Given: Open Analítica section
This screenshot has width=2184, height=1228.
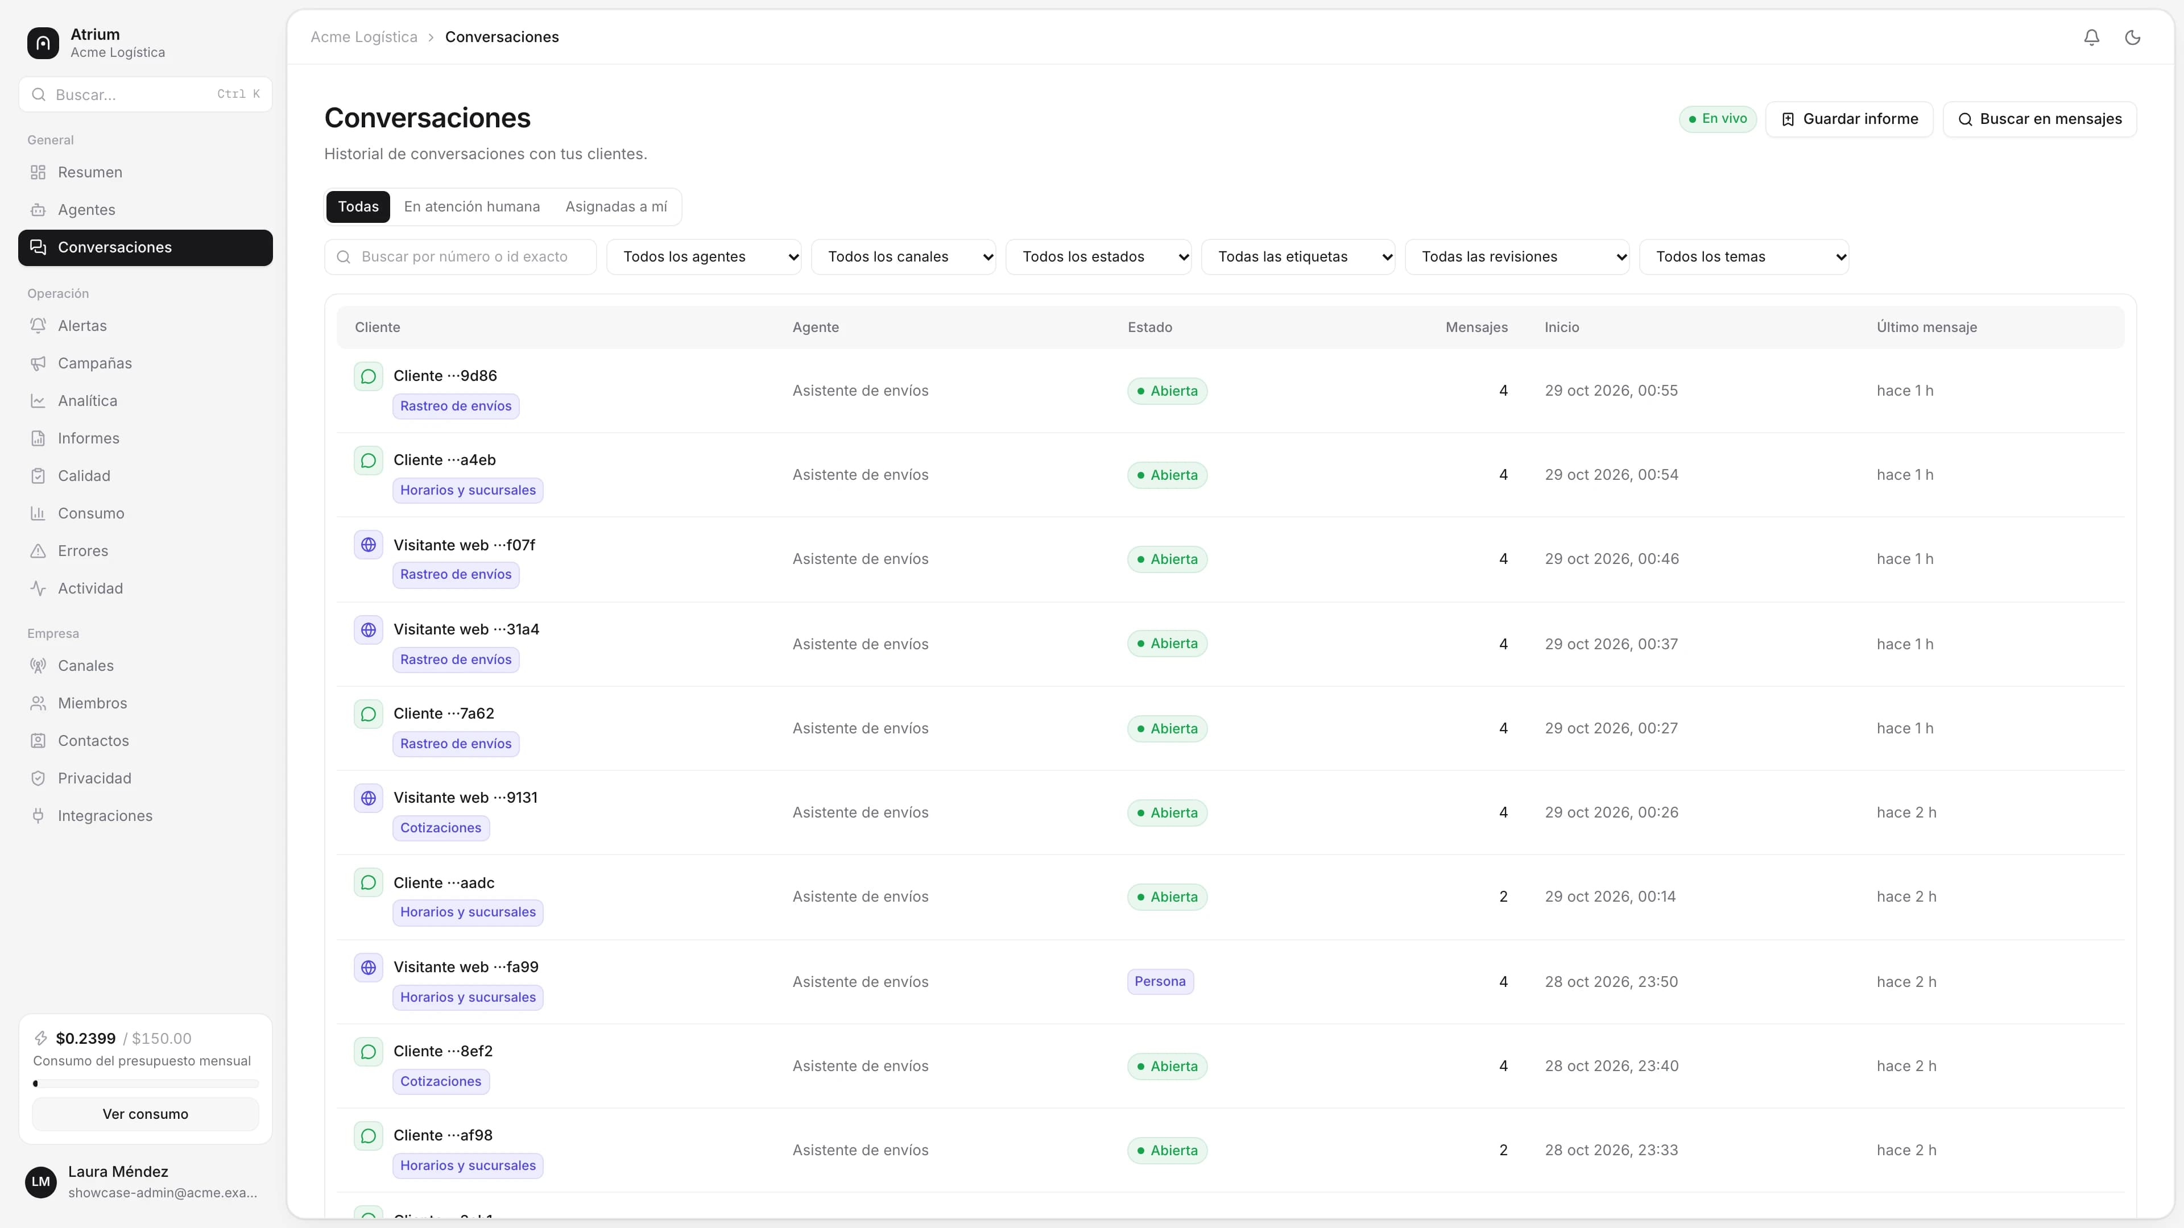Looking at the screenshot, I should tap(145, 401).
